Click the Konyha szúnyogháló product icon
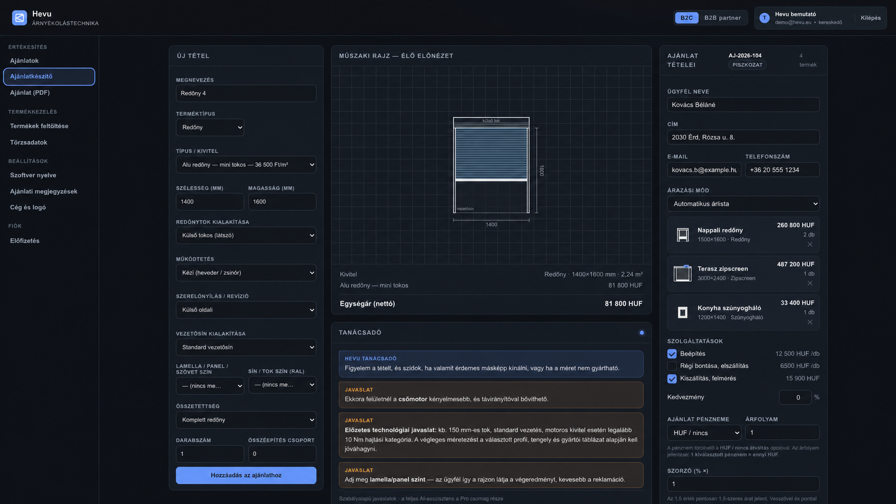Image resolution: width=896 pixels, height=504 pixels. 683,312
